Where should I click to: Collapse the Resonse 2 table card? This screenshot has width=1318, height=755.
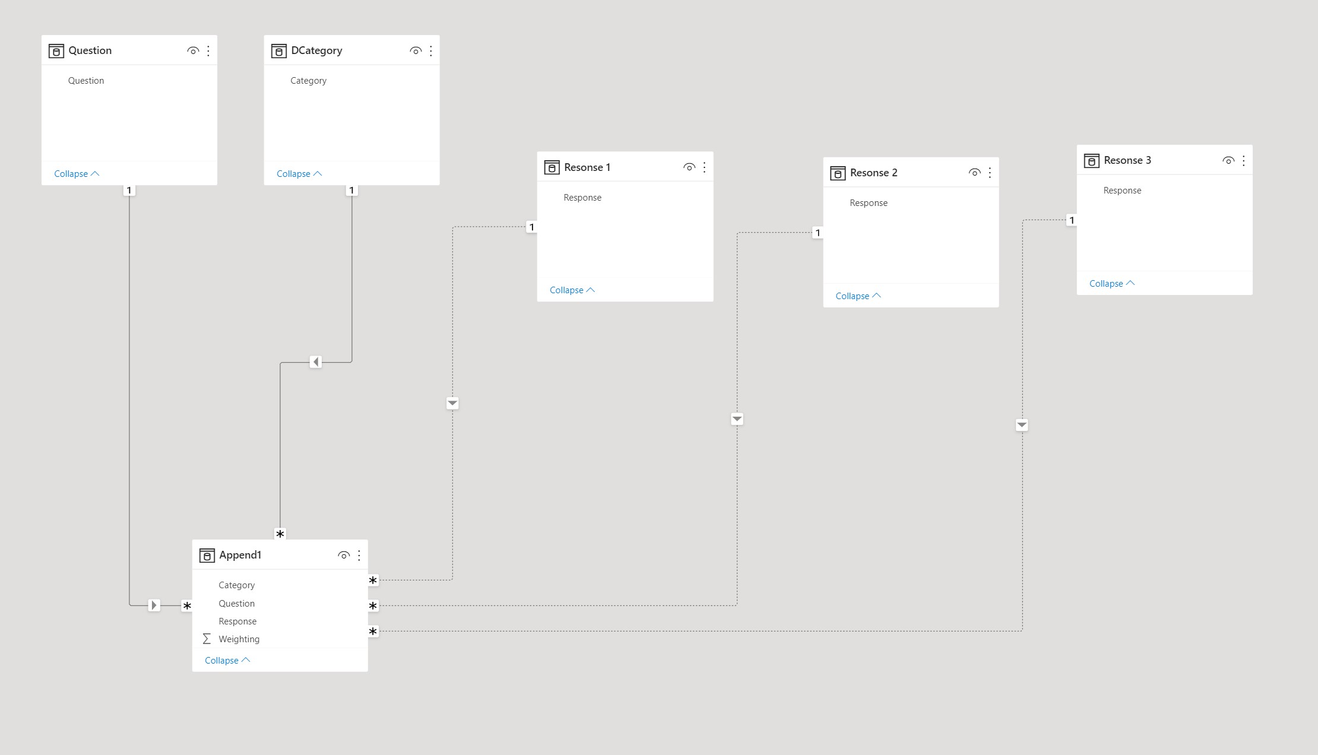(858, 296)
